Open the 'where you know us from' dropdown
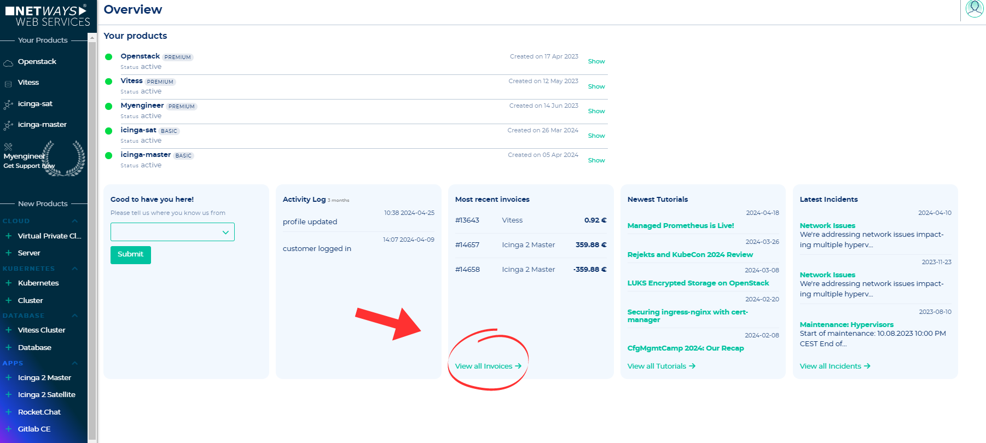Viewport: 986px width, 443px height. point(172,232)
